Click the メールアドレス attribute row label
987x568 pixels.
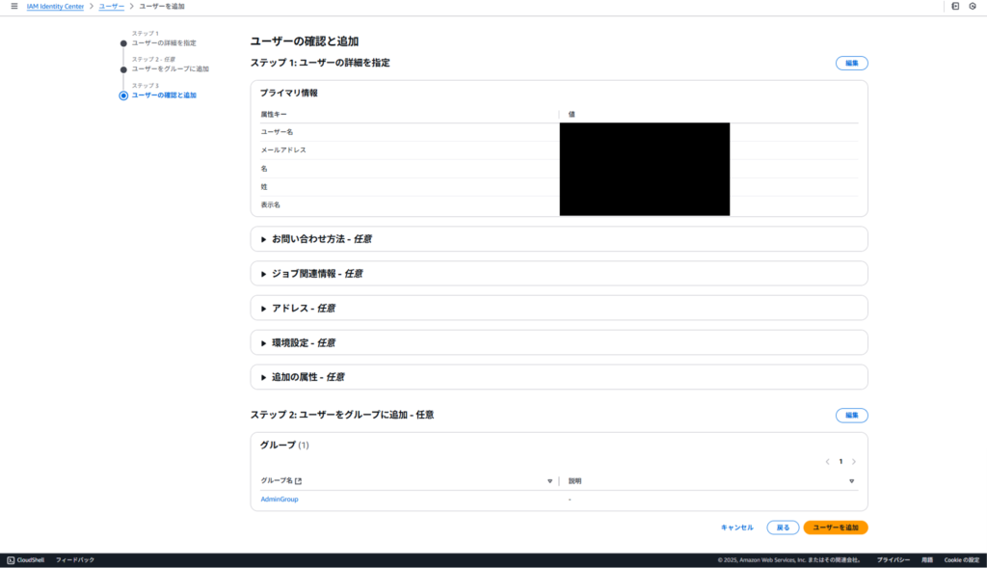283,150
